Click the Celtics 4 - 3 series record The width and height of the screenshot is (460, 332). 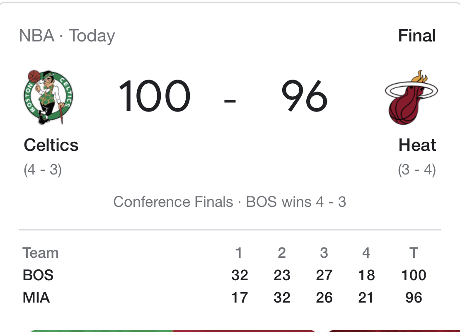[x=43, y=170]
